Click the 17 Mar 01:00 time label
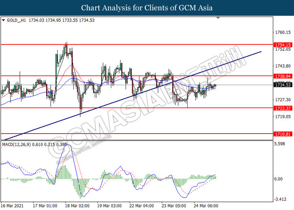294x210 pixels. click(45, 206)
